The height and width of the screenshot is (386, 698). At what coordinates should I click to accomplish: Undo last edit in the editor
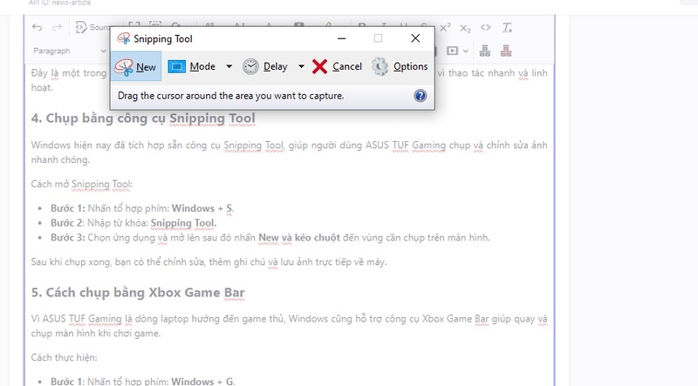point(37,28)
